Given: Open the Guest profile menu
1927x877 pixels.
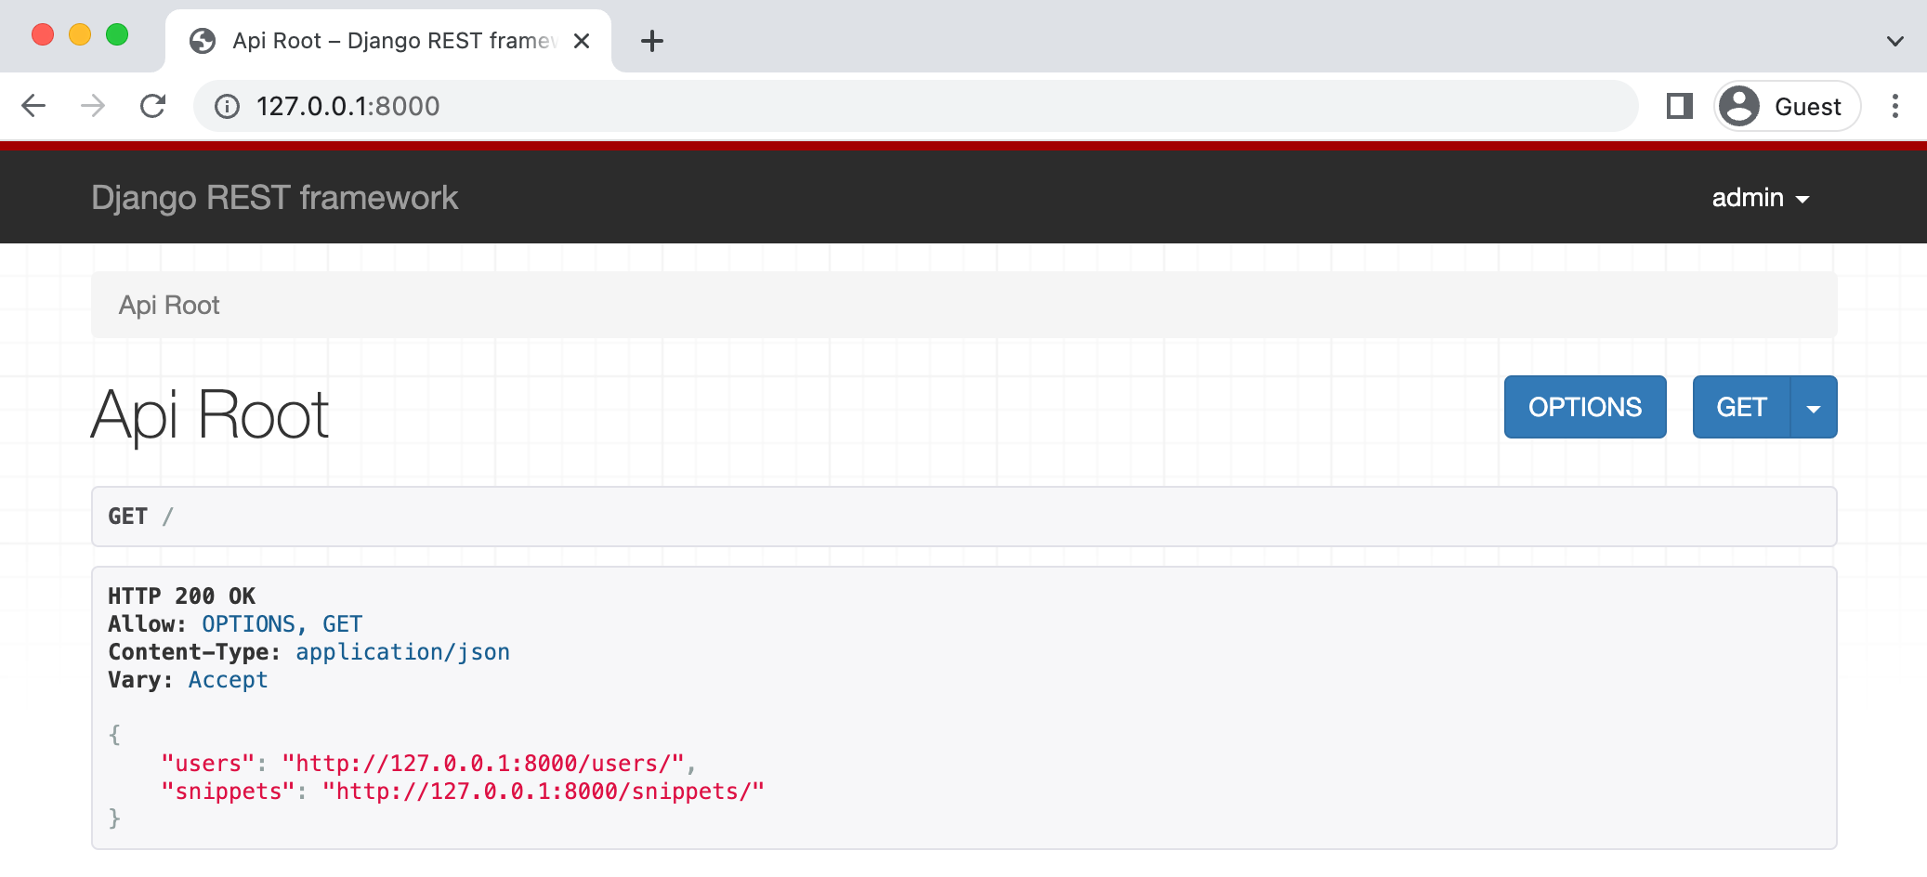Looking at the screenshot, I should [1787, 106].
